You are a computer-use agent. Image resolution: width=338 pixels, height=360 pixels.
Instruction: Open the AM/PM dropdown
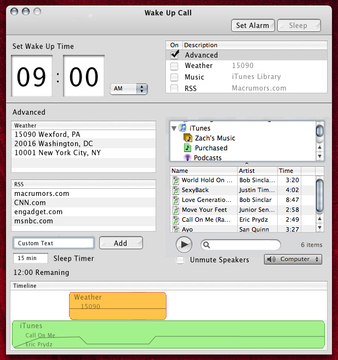coord(129,89)
